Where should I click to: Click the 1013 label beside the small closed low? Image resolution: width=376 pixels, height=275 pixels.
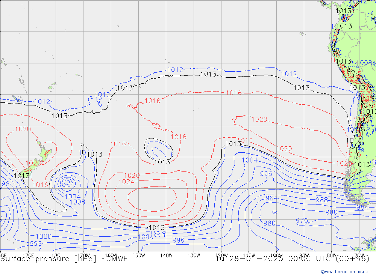162,162
